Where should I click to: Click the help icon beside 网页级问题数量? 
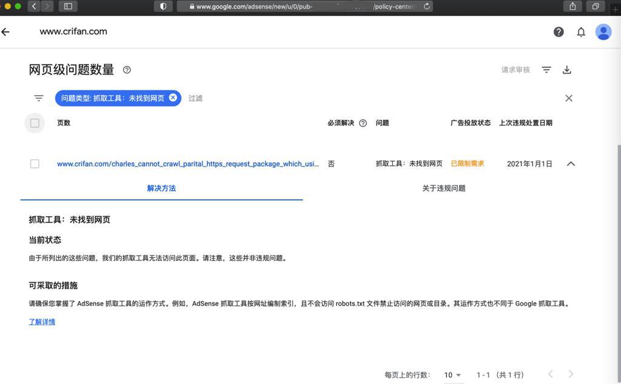click(127, 70)
